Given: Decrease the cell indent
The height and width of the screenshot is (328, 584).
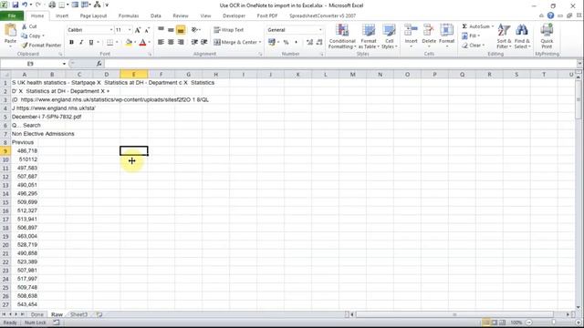Looking at the screenshot, I should (x=194, y=42).
